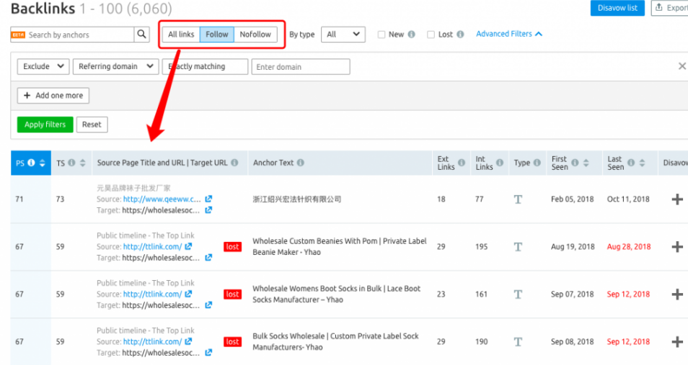Click Type column info icon
The width and height of the screenshot is (688, 365).
pyautogui.click(x=537, y=163)
